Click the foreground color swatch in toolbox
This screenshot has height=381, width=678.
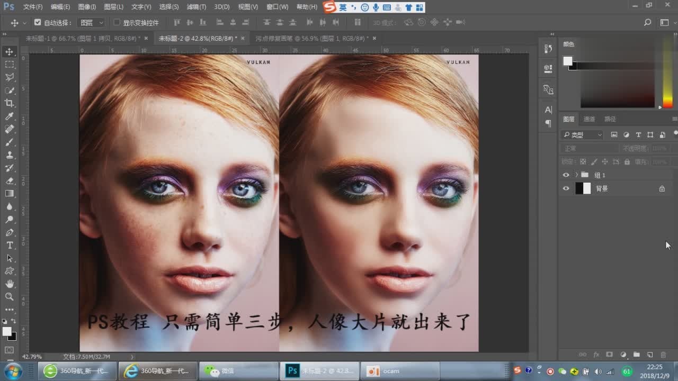7,332
